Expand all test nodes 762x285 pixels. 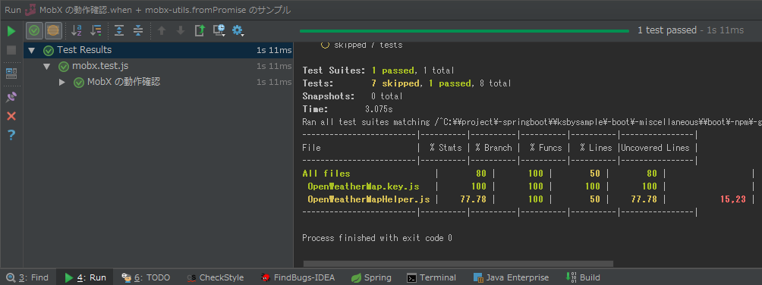pos(119,30)
